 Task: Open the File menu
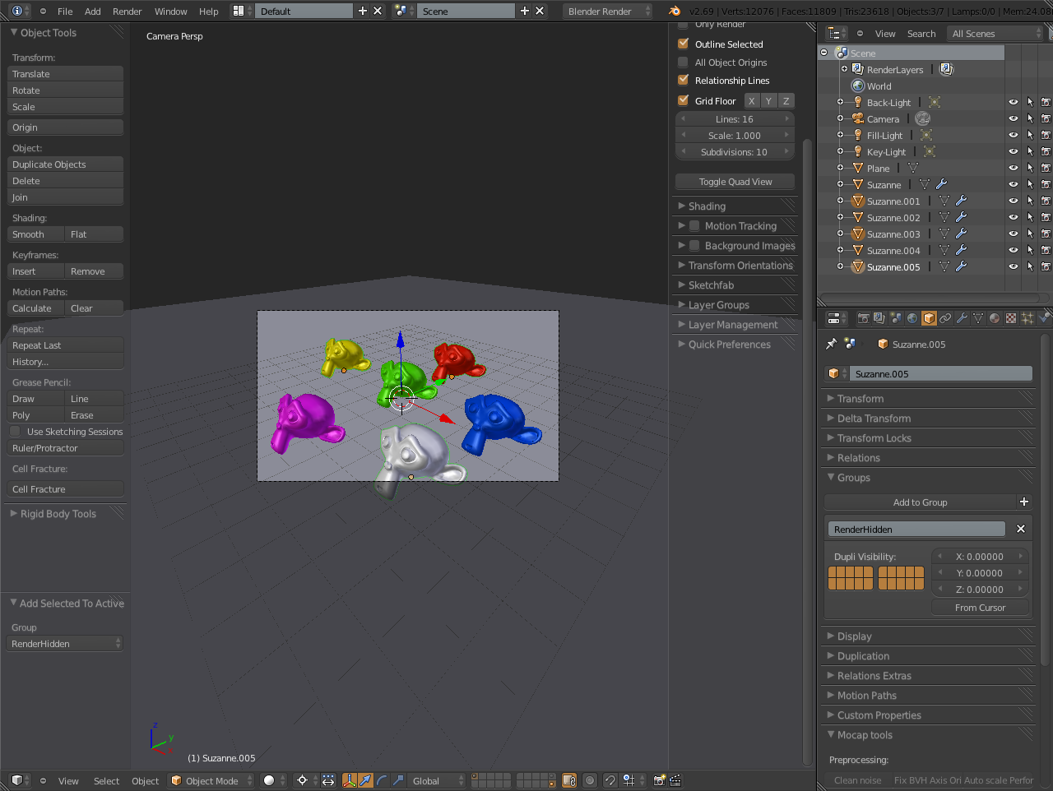coord(65,11)
